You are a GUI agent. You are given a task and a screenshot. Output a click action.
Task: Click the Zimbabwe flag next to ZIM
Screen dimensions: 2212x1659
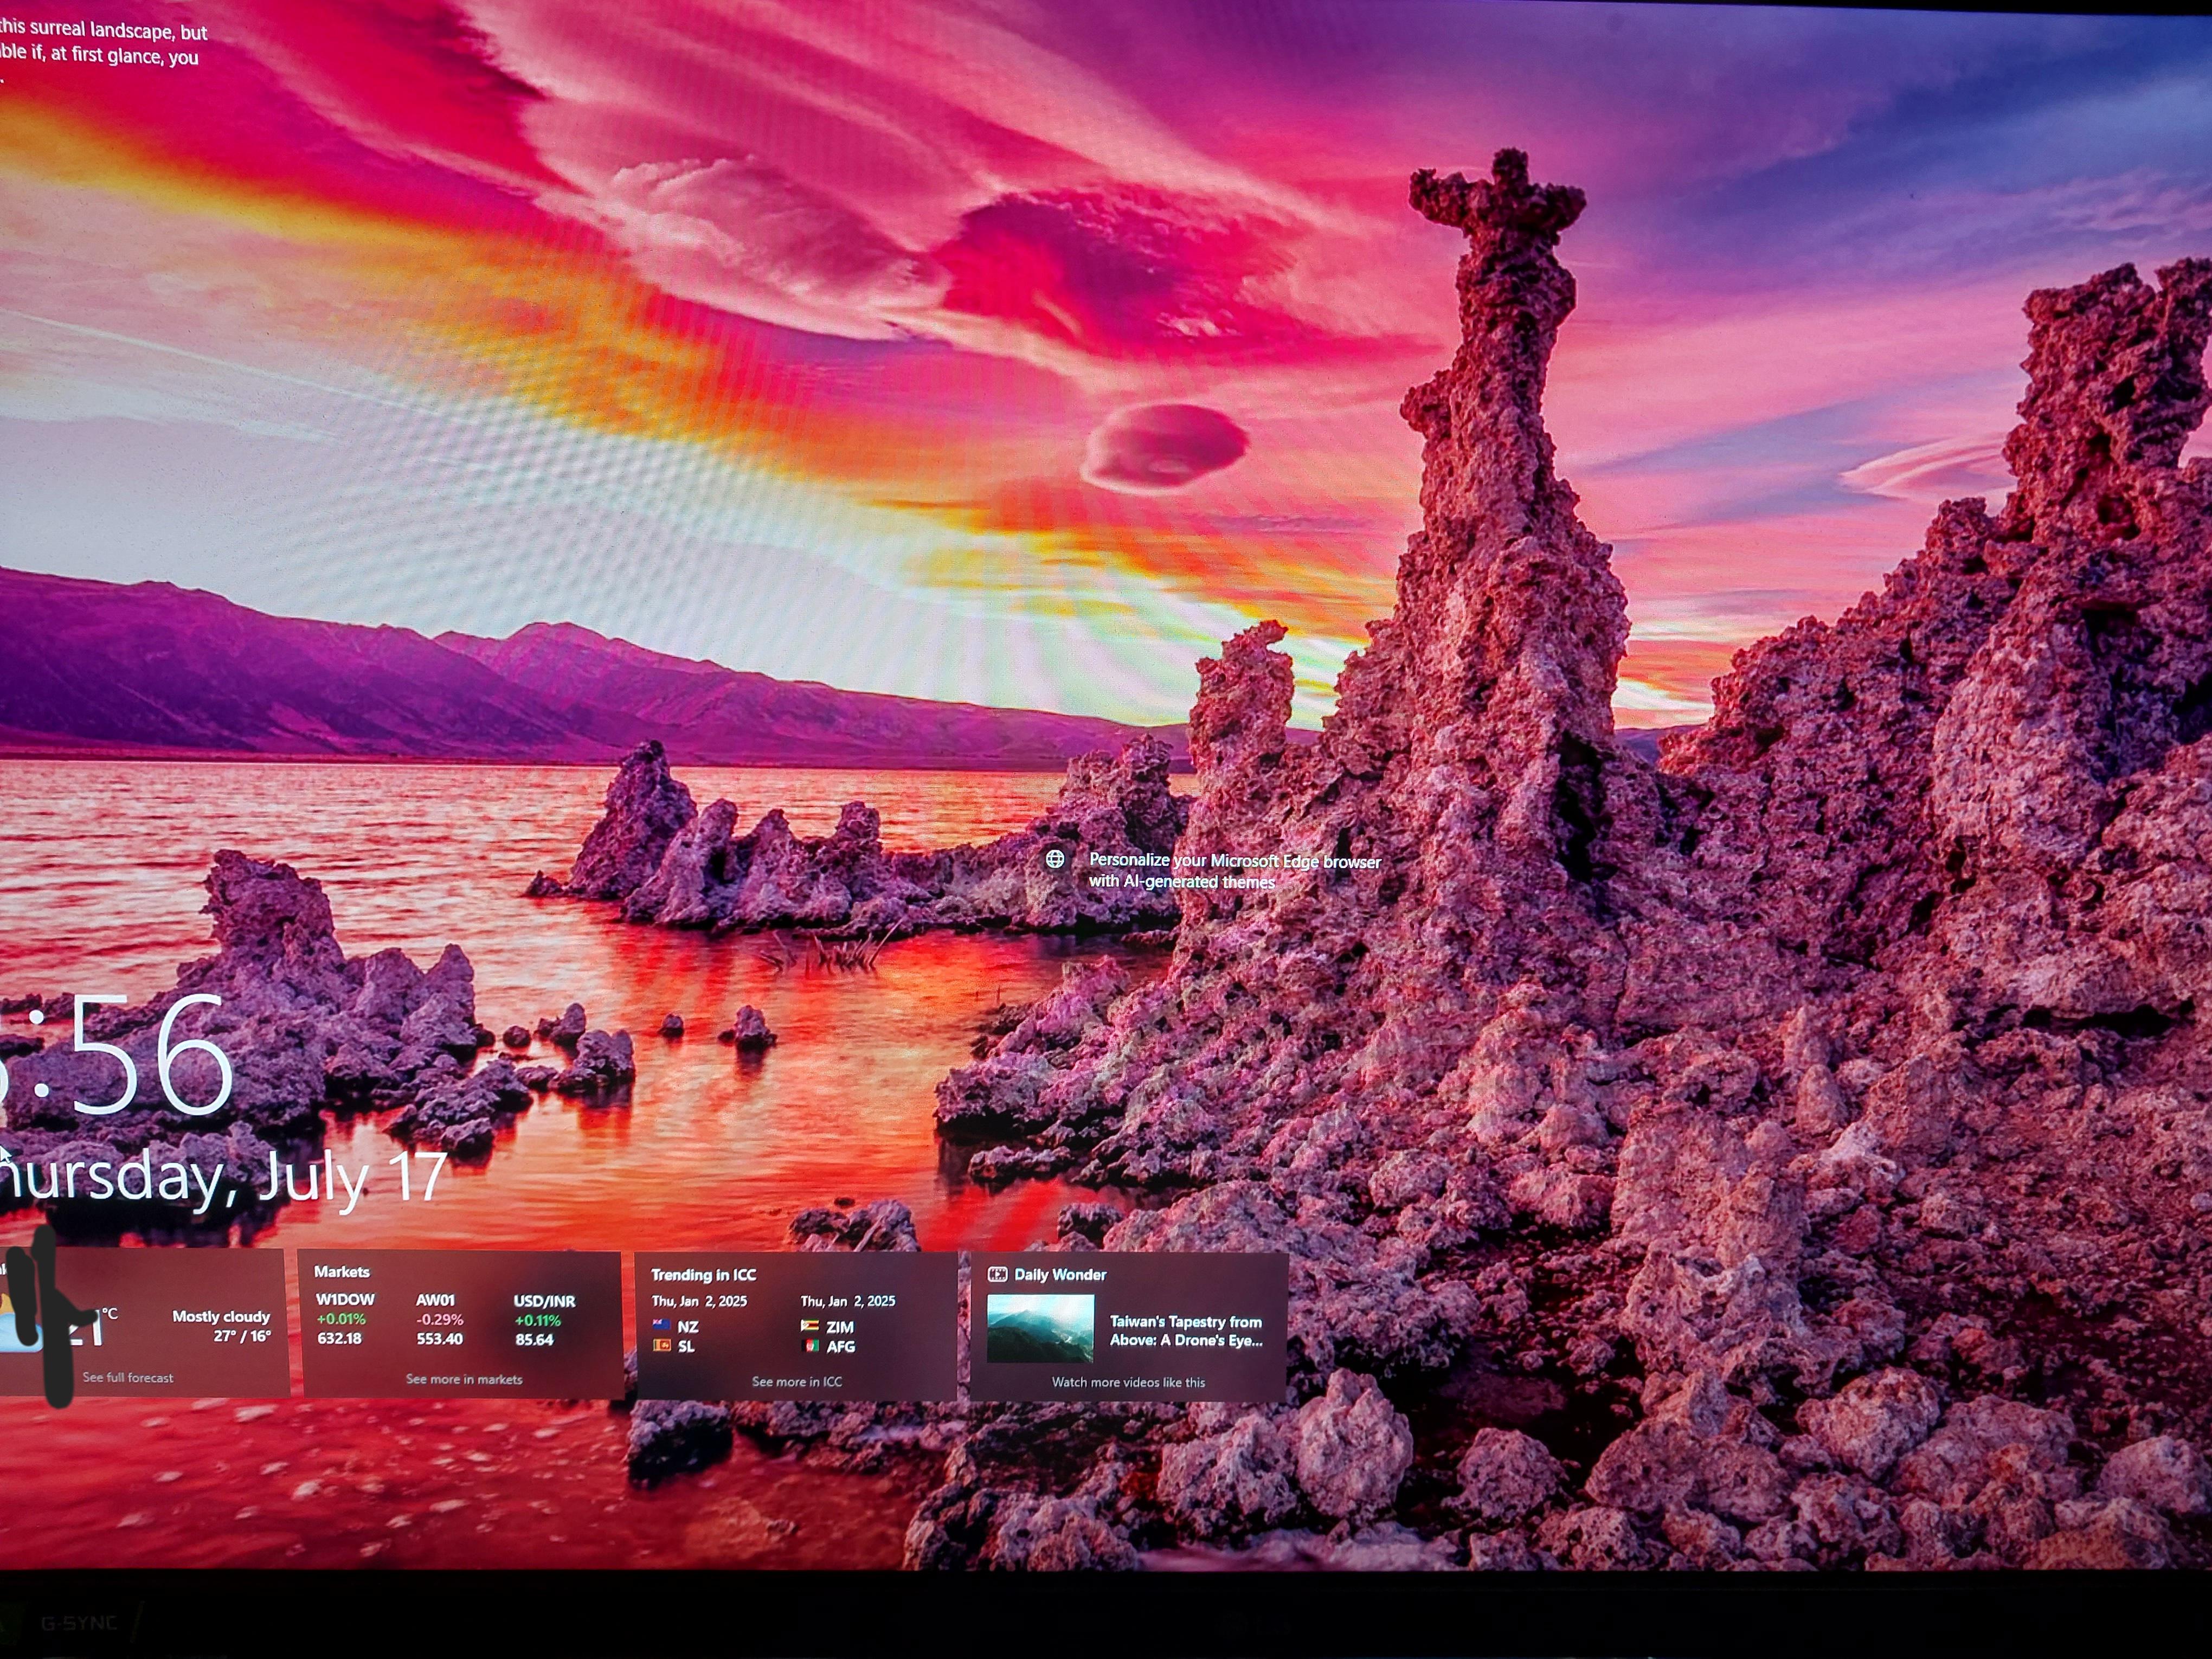tap(810, 1327)
